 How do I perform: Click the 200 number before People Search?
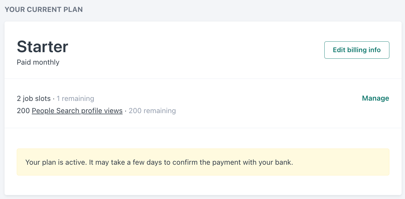[23, 111]
